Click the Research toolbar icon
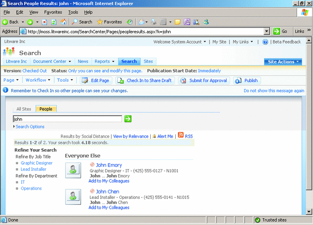 (196, 22)
